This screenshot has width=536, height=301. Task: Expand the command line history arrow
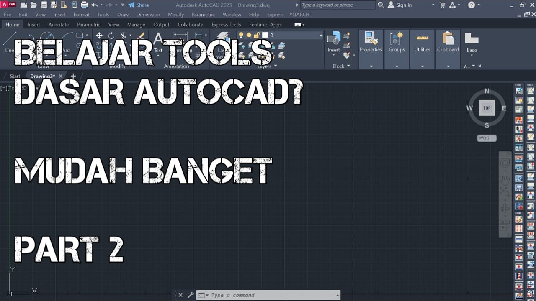(338, 295)
